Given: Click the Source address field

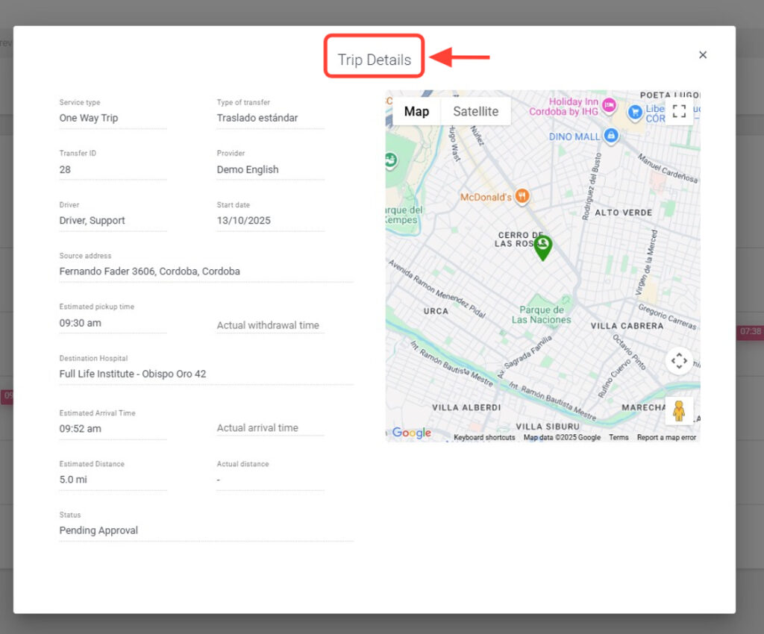Looking at the screenshot, I should tap(205, 272).
